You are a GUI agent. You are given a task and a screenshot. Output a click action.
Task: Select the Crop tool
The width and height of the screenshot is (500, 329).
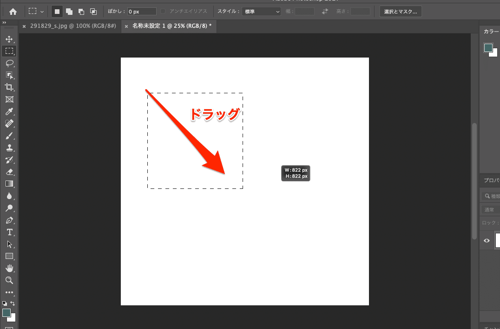coord(9,87)
